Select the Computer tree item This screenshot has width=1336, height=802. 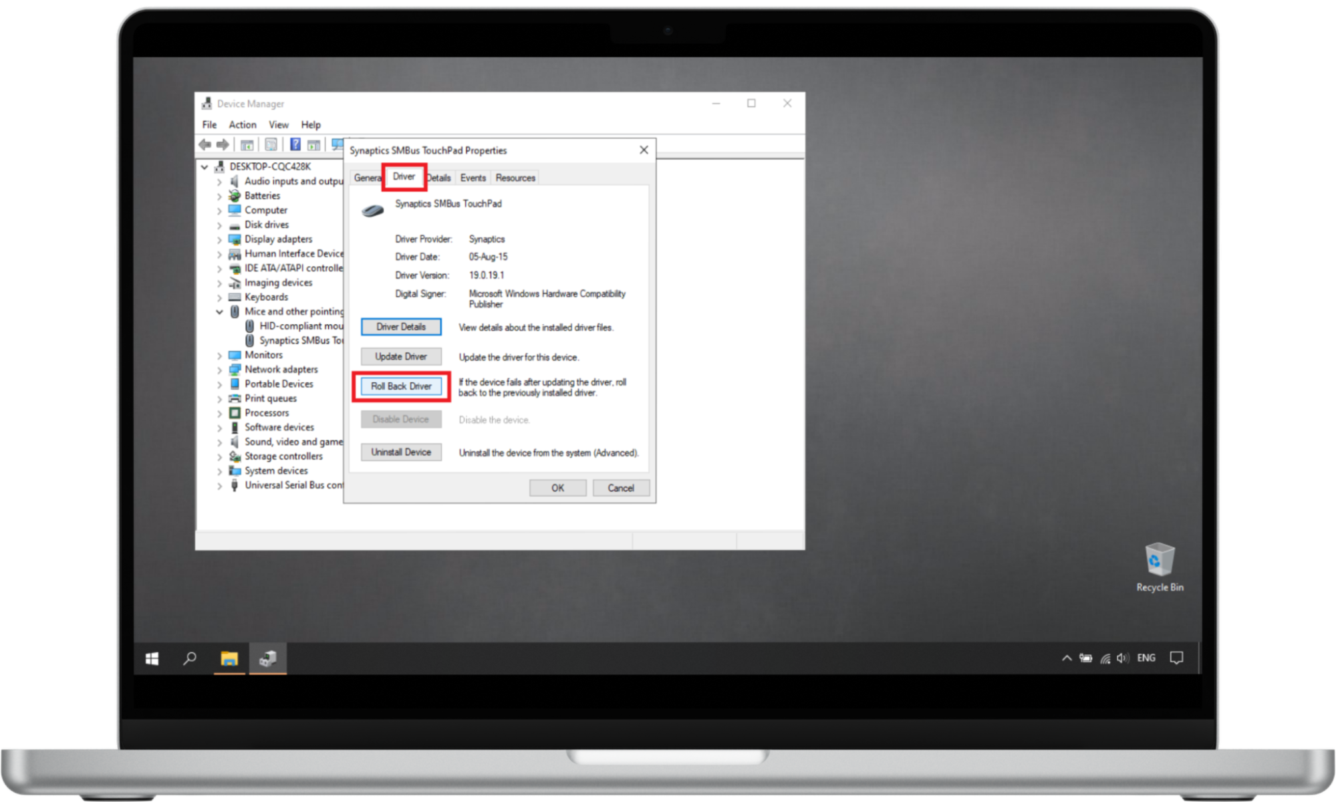(265, 210)
